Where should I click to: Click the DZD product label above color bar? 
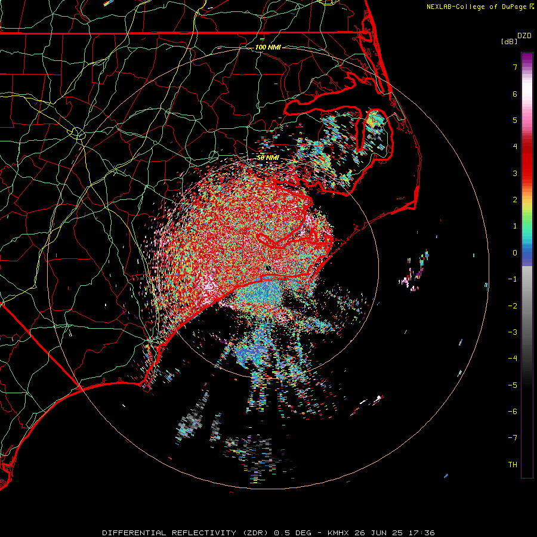tap(524, 36)
